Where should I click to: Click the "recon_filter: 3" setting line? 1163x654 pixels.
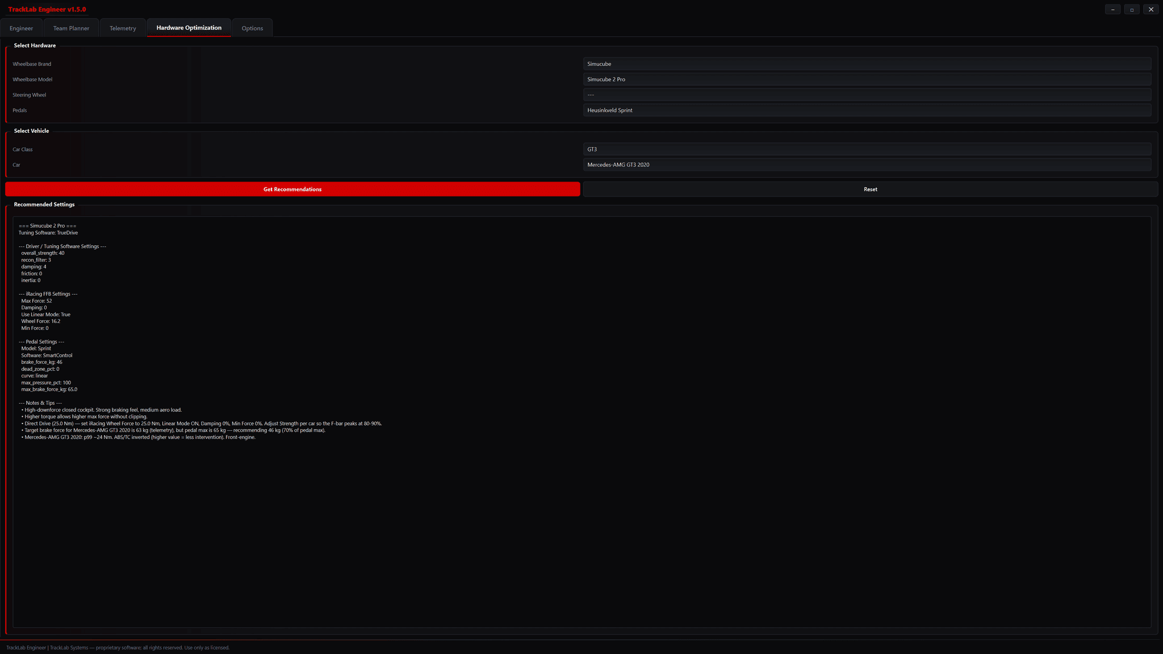tap(36, 260)
